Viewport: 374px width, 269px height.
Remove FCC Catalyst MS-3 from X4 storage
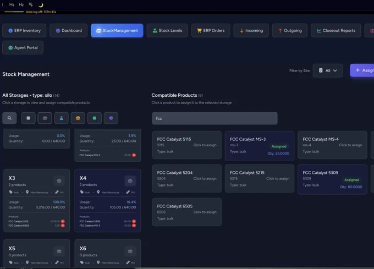134,226
